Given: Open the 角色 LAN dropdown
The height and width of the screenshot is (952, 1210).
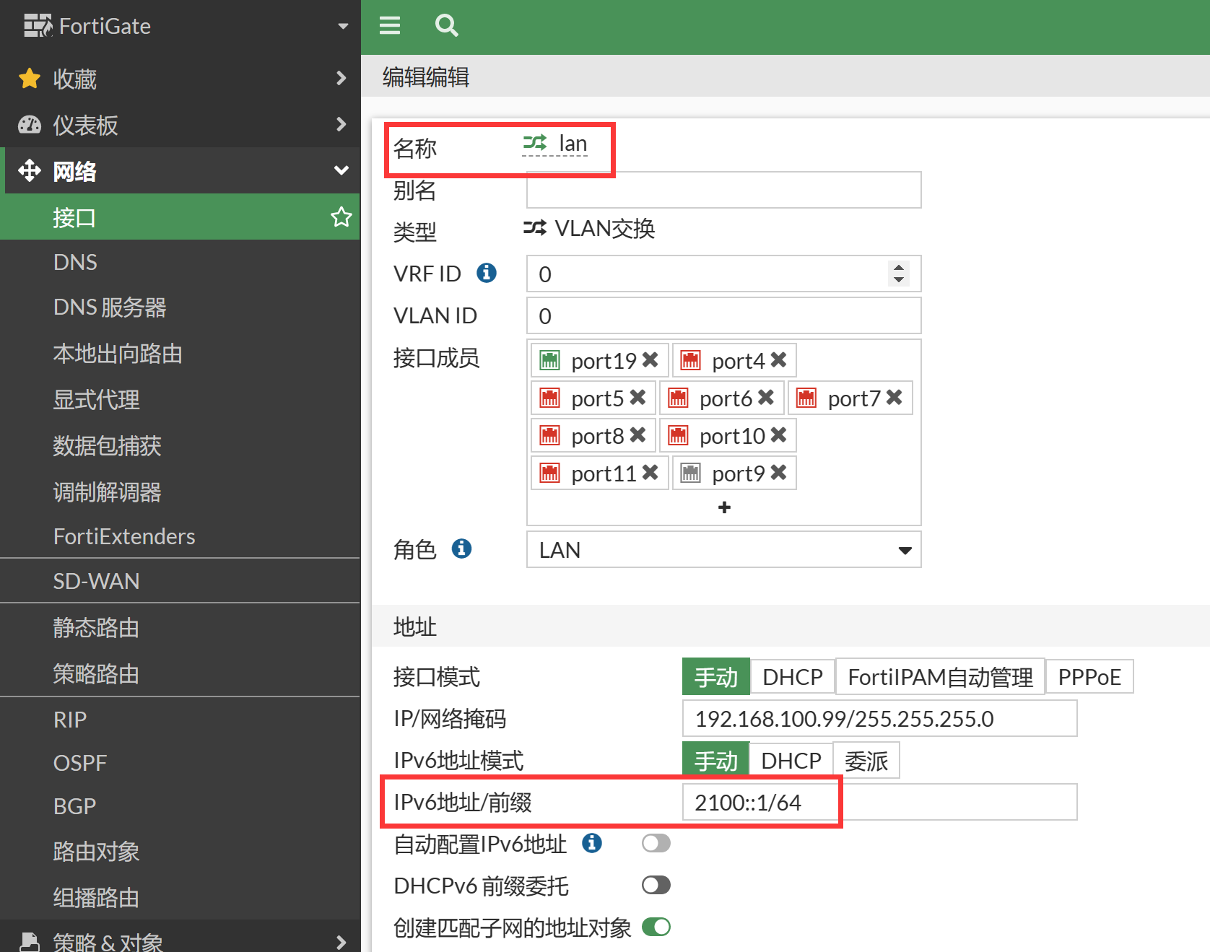Looking at the screenshot, I should [x=723, y=550].
